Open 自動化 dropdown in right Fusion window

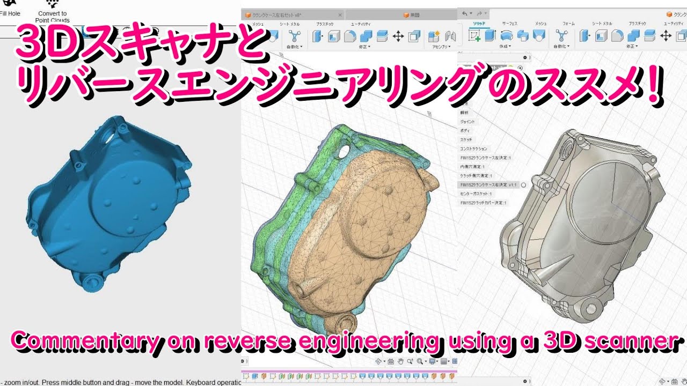pyautogui.click(x=561, y=47)
